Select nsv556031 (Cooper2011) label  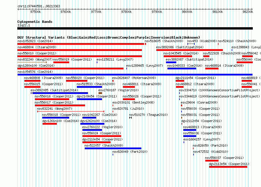(x=200, y=115)
